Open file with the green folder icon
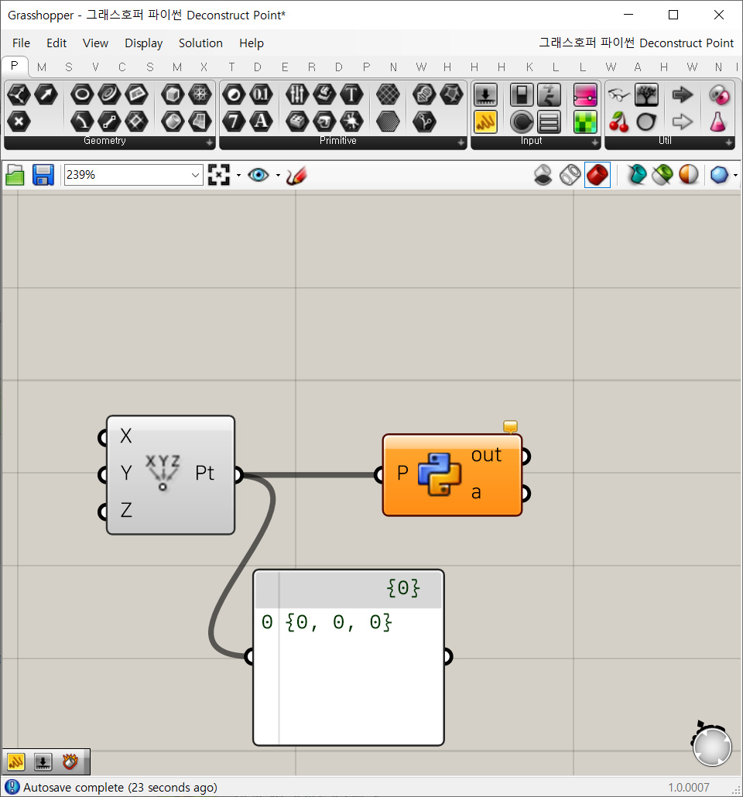Screen dimensions: 743x797 tap(15, 176)
